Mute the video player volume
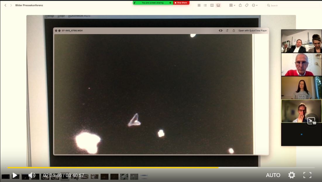The image size is (322, 182). click(x=32, y=176)
